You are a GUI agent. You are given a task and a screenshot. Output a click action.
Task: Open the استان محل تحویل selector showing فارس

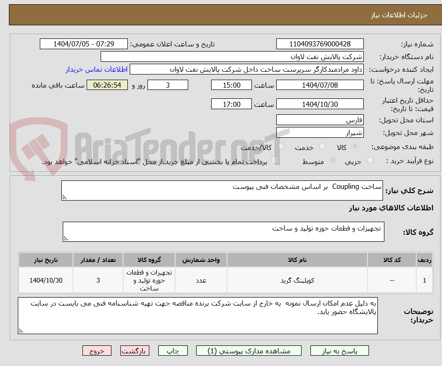tap(320, 120)
